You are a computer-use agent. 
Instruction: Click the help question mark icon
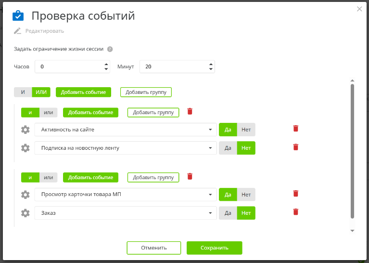[x=110, y=49]
